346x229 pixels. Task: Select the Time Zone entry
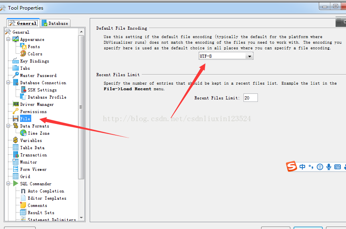click(x=38, y=133)
